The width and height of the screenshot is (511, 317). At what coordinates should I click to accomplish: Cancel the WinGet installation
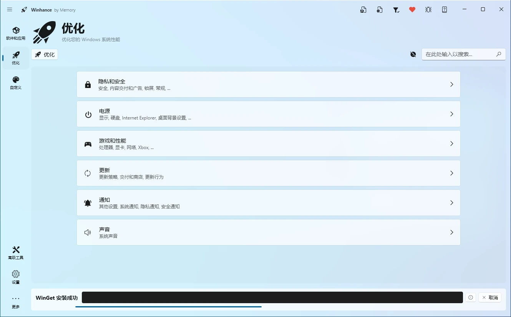489,297
